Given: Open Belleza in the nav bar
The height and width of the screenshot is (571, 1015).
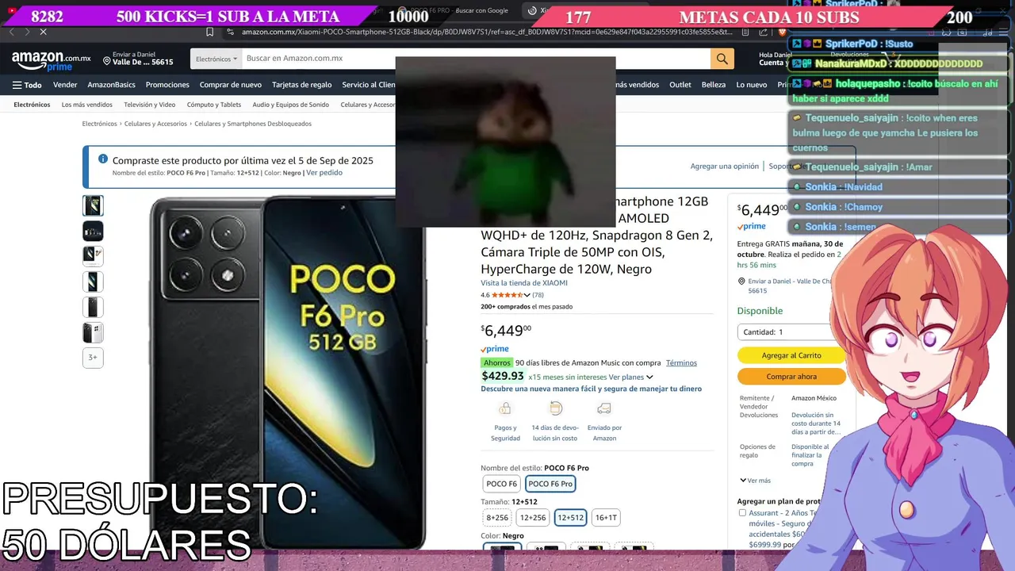Looking at the screenshot, I should tap(714, 85).
